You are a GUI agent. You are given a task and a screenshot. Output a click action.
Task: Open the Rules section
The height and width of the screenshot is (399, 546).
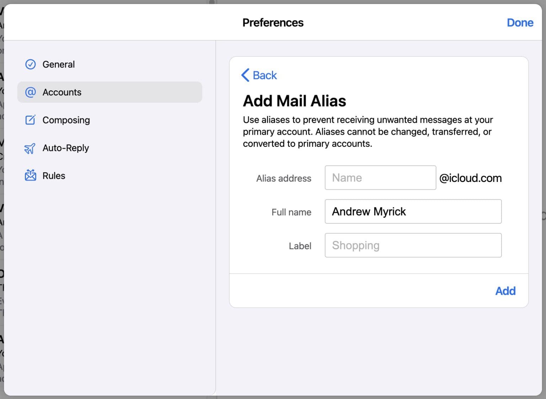[x=54, y=176]
